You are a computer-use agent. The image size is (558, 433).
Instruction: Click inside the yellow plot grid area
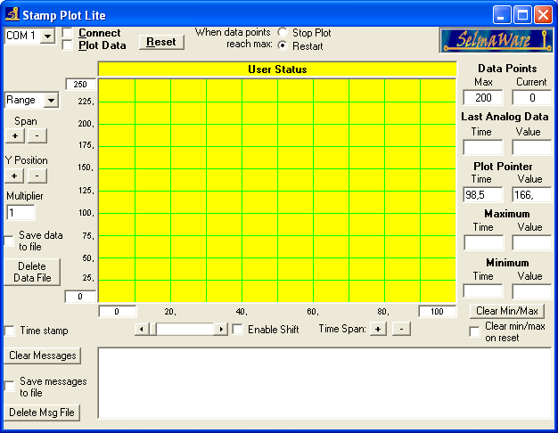point(277,191)
